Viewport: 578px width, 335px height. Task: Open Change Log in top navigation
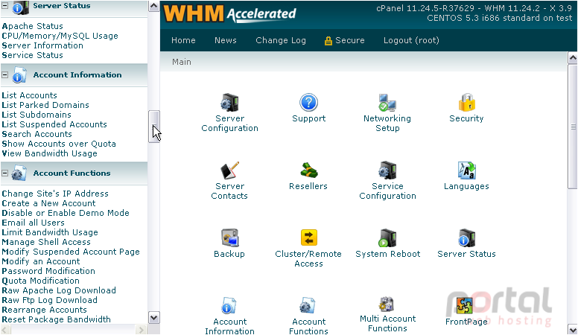pos(281,40)
